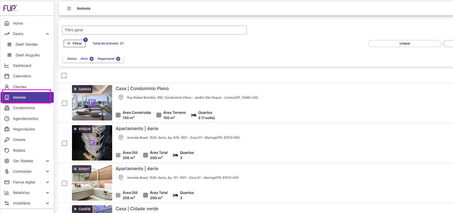Select the AP0026 Apartamento Aerie checkbox
The height and width of the screenshot is (213, 453).
pos(65,143)
